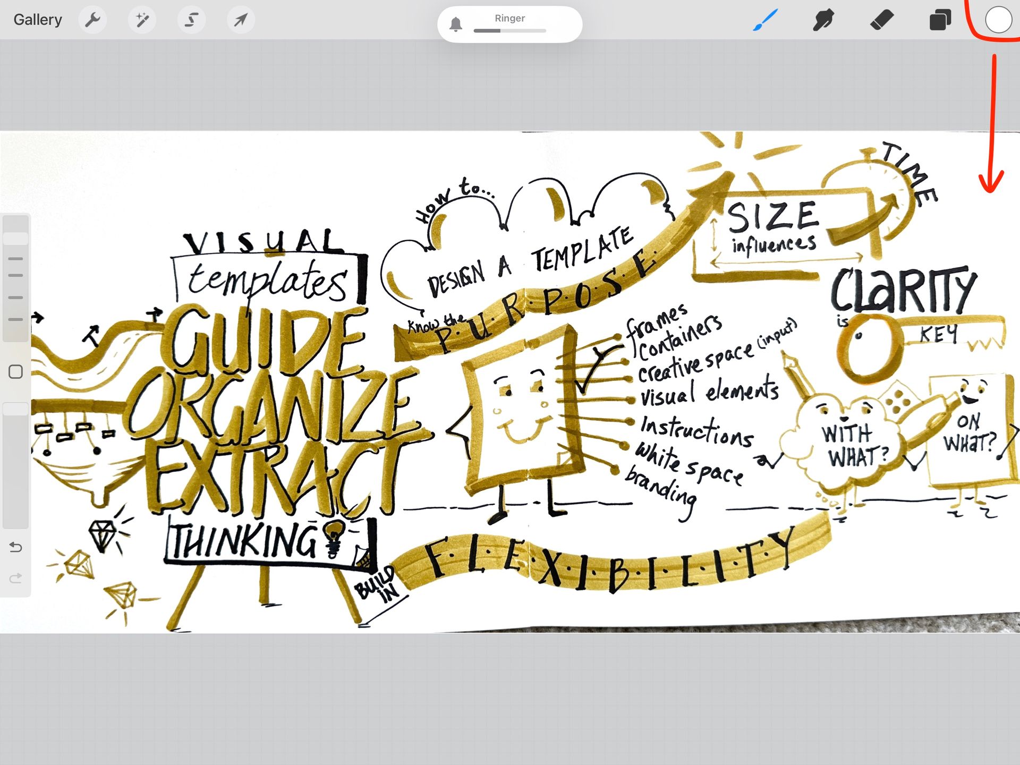The height and width of the screenshot is (765, 1020).
Task: Open the Layers panel
Action: click(940, 20)
